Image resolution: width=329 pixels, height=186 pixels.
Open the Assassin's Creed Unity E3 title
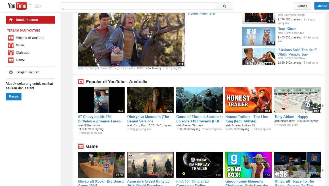(x=148, y=183)
